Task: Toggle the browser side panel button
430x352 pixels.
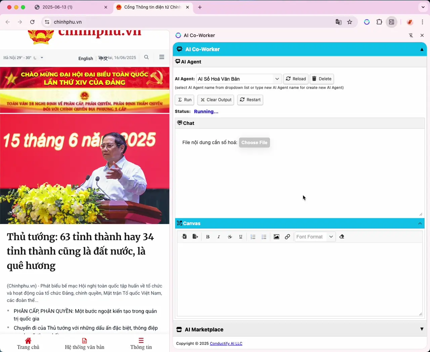Action: [x=392, y=22]
